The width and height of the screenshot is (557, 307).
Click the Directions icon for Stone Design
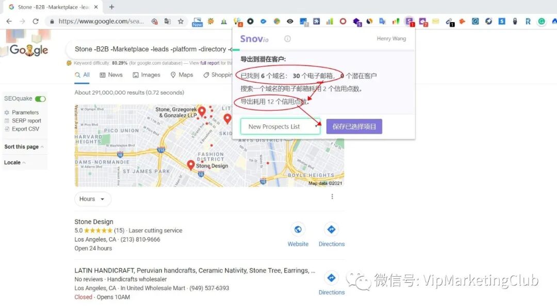[332, 229]
